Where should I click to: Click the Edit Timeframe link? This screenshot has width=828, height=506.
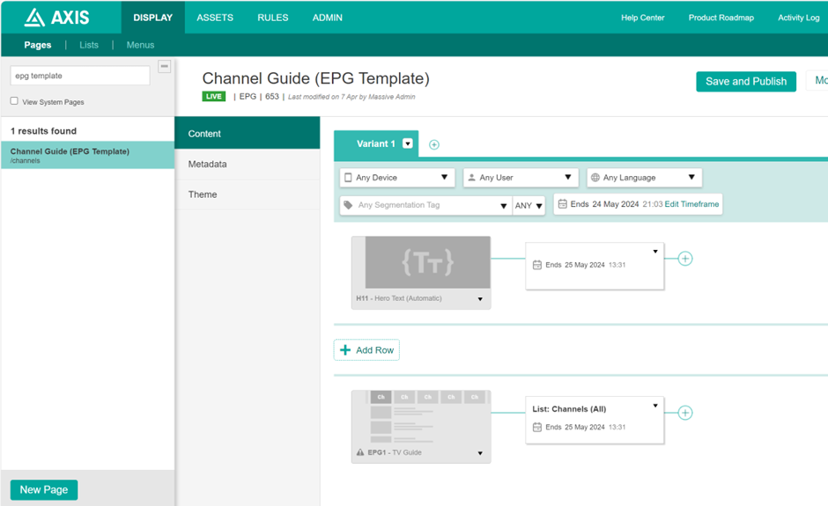pos(691,203)
